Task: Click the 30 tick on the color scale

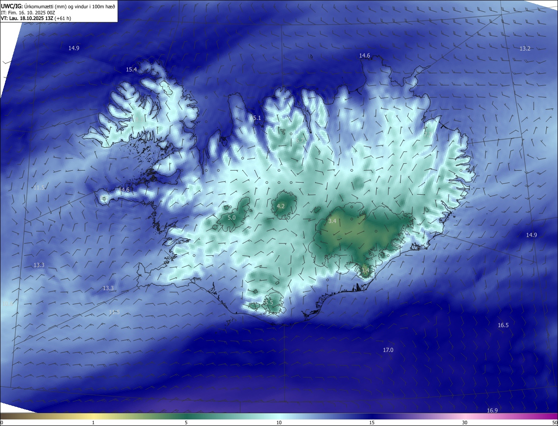Action: [465, 423]
